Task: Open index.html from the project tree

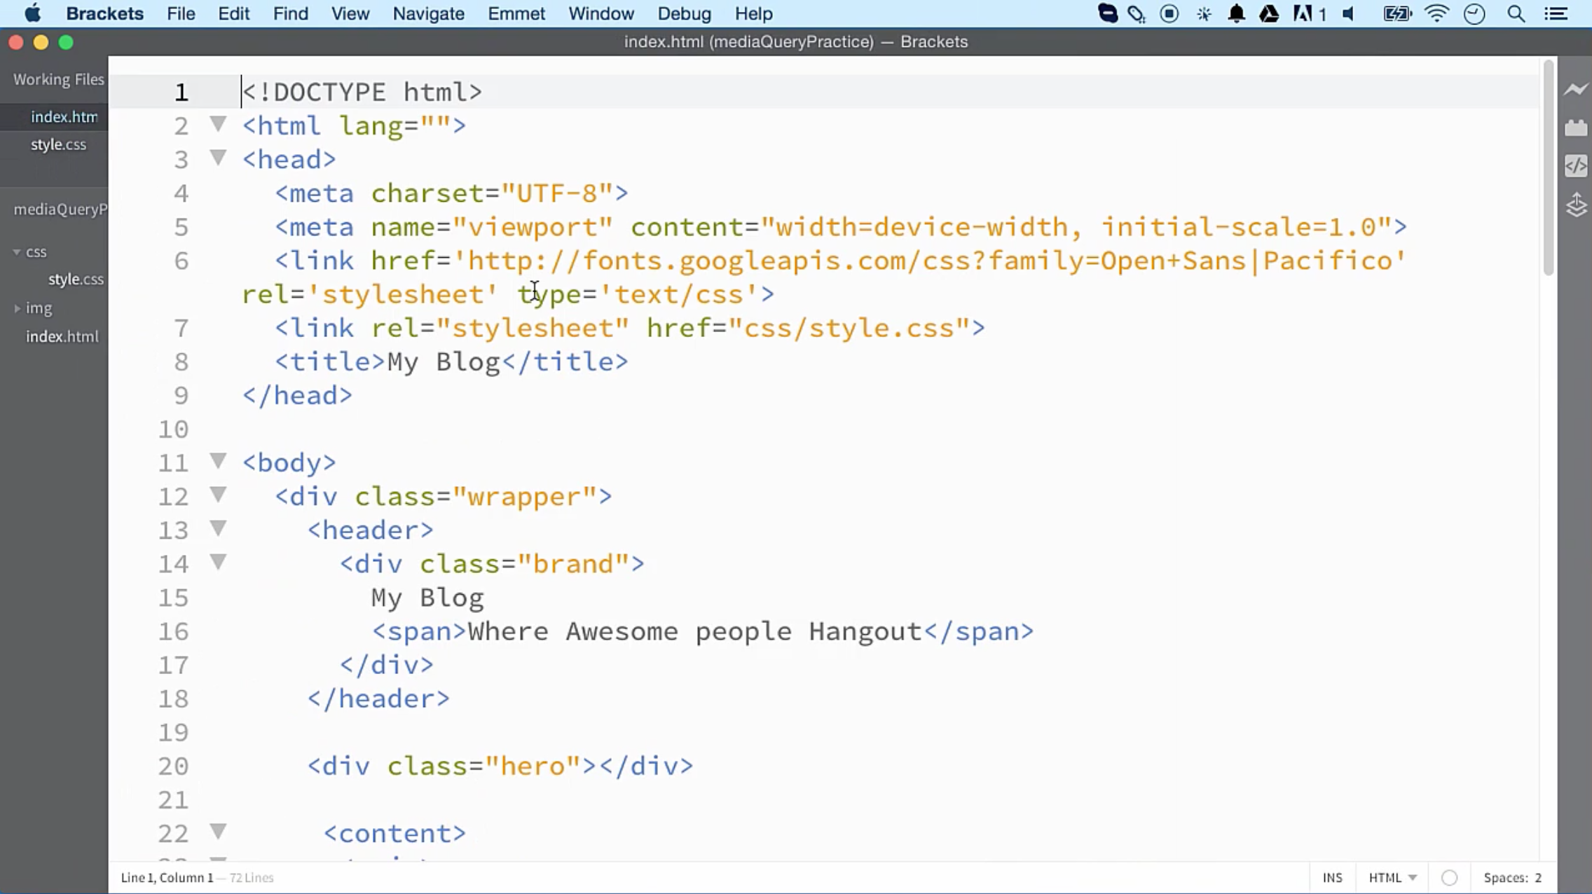Action: [62, 336]
